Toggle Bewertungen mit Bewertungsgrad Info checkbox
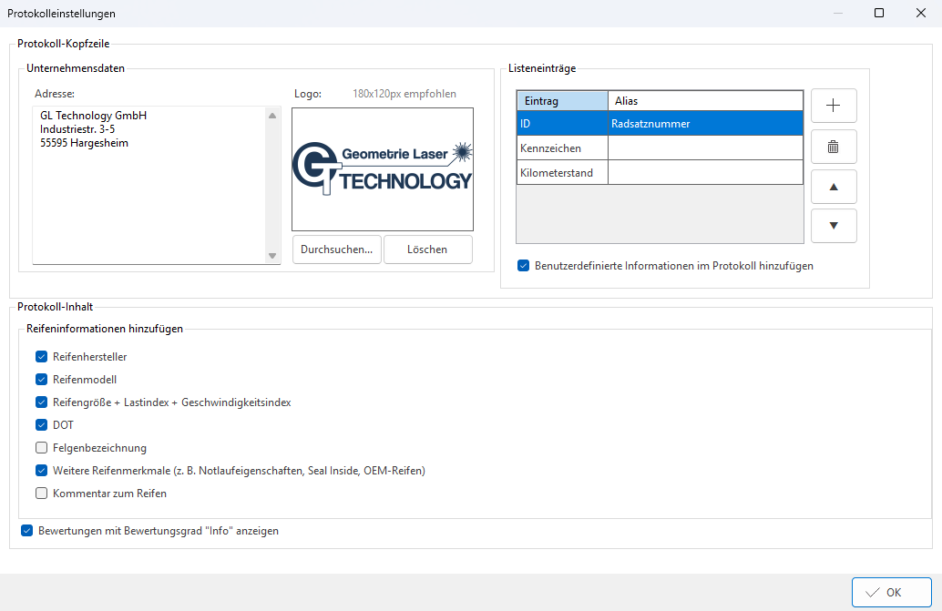942x611 pixels. (26, 530)
